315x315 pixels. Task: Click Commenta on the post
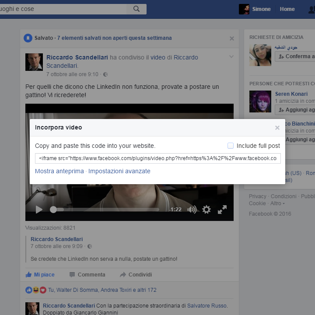pyautogui.click(x=87, y=275)
